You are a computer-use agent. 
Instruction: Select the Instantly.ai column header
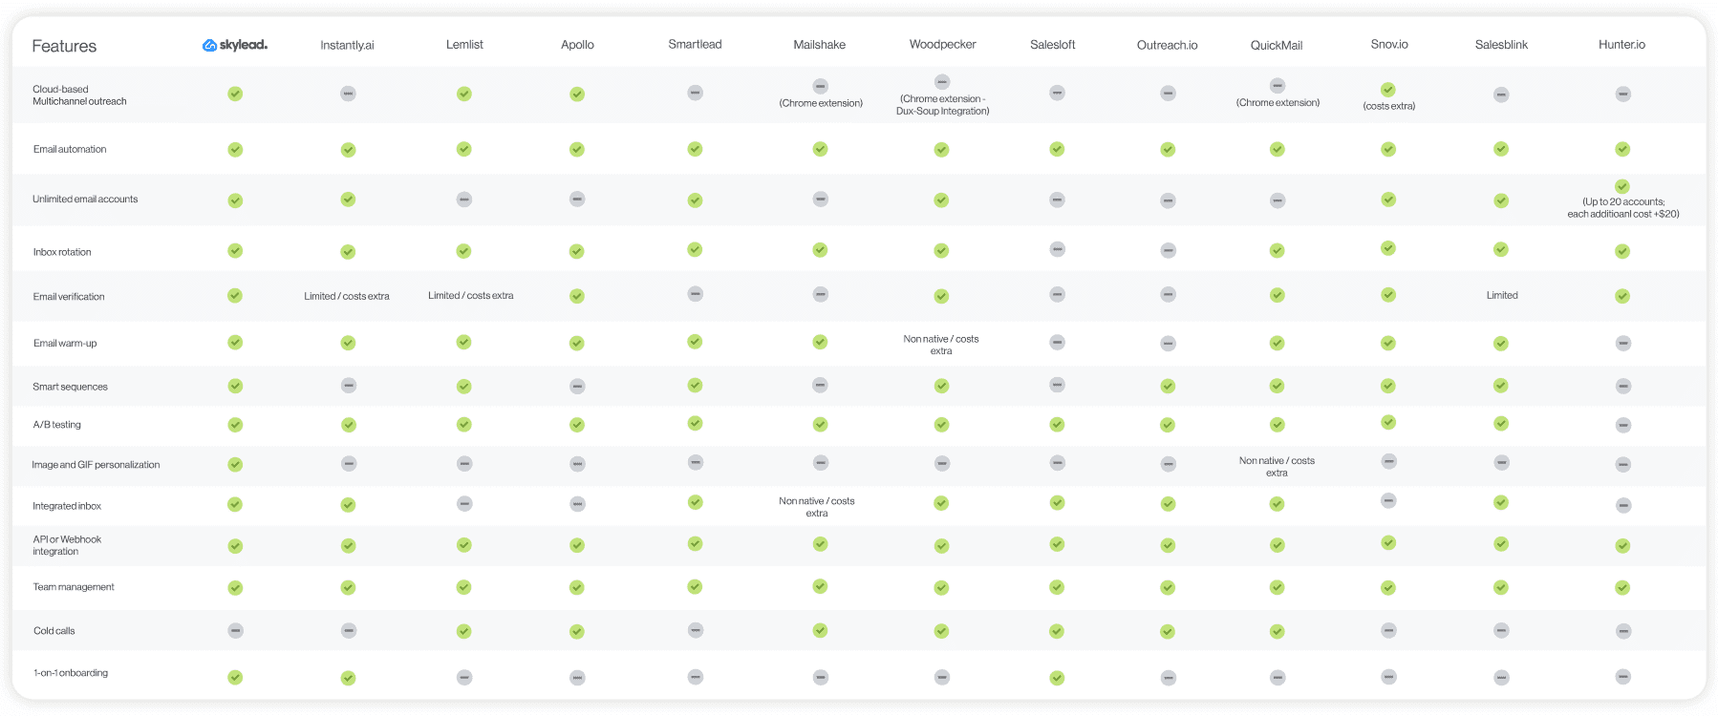point(347,45)
